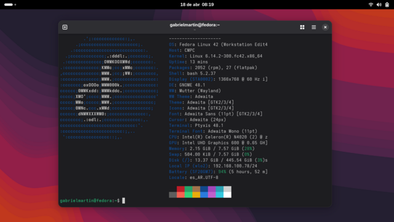The height and width of the screenshot is (222, 394).
Task: Click the Terminal Ptyxis 48.1 line
Action: (196, 126)
